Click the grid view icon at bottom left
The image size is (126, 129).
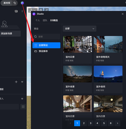(23, 107)
